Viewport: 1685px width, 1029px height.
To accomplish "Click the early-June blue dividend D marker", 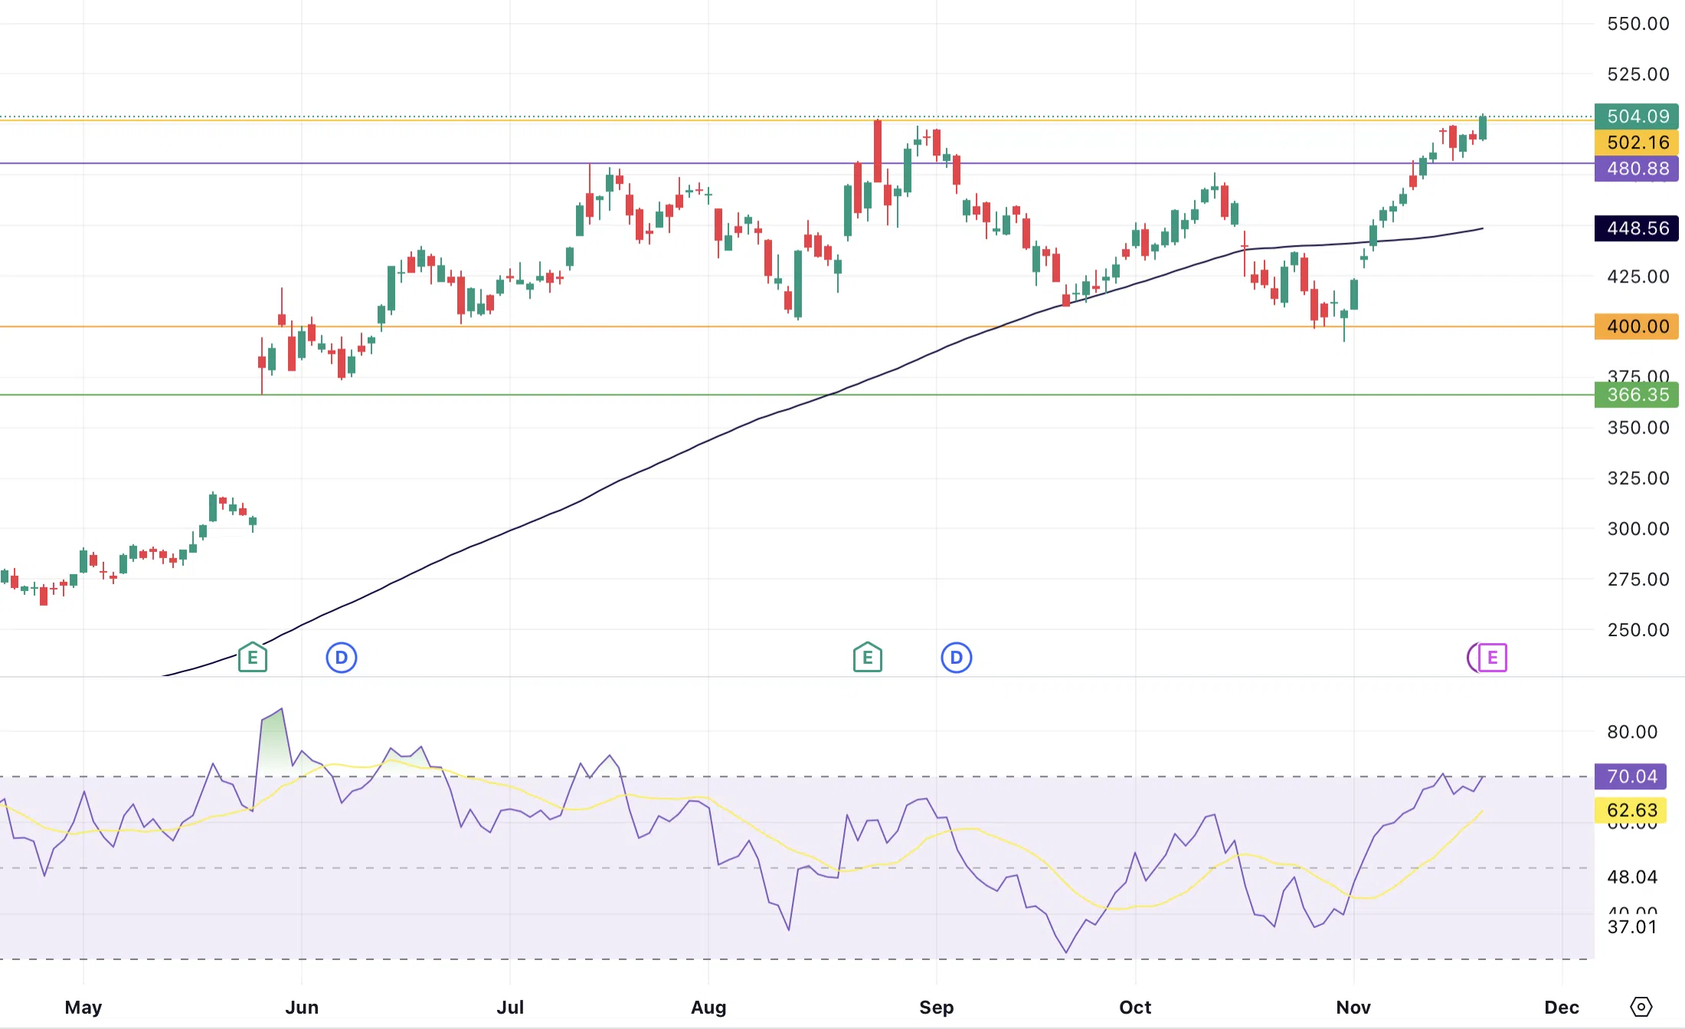I will pos(342,657).
